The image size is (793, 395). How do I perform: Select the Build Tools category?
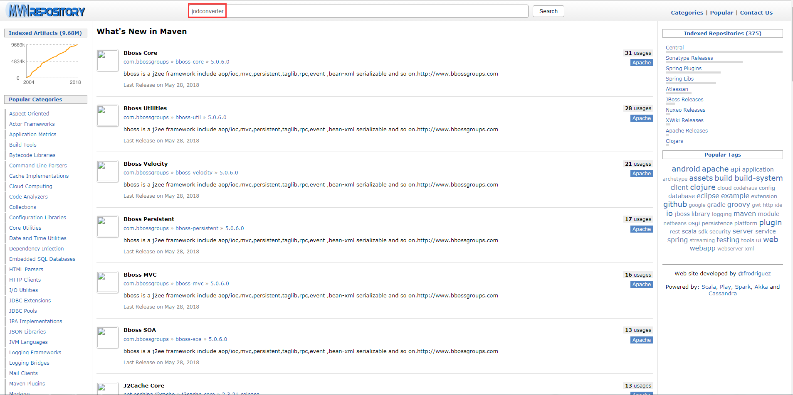tap(23, 145)
